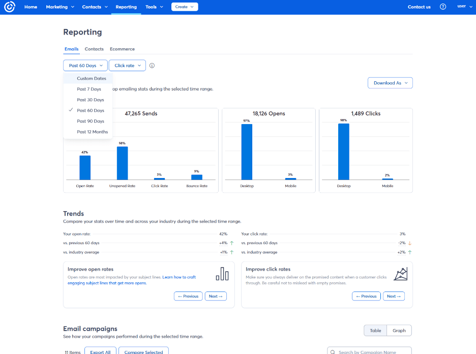The image size is (476, 354).
Task: Select Past 7 Days time range
Action: click(x=88, y=88)
